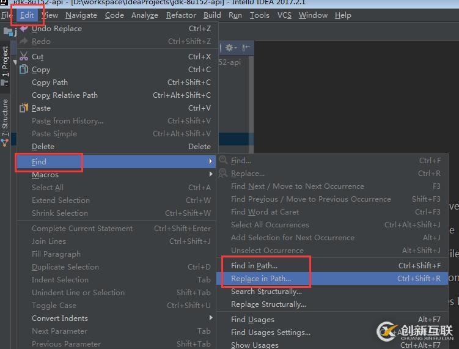
Task: Open the Help menu
Action: click(343, 15)
